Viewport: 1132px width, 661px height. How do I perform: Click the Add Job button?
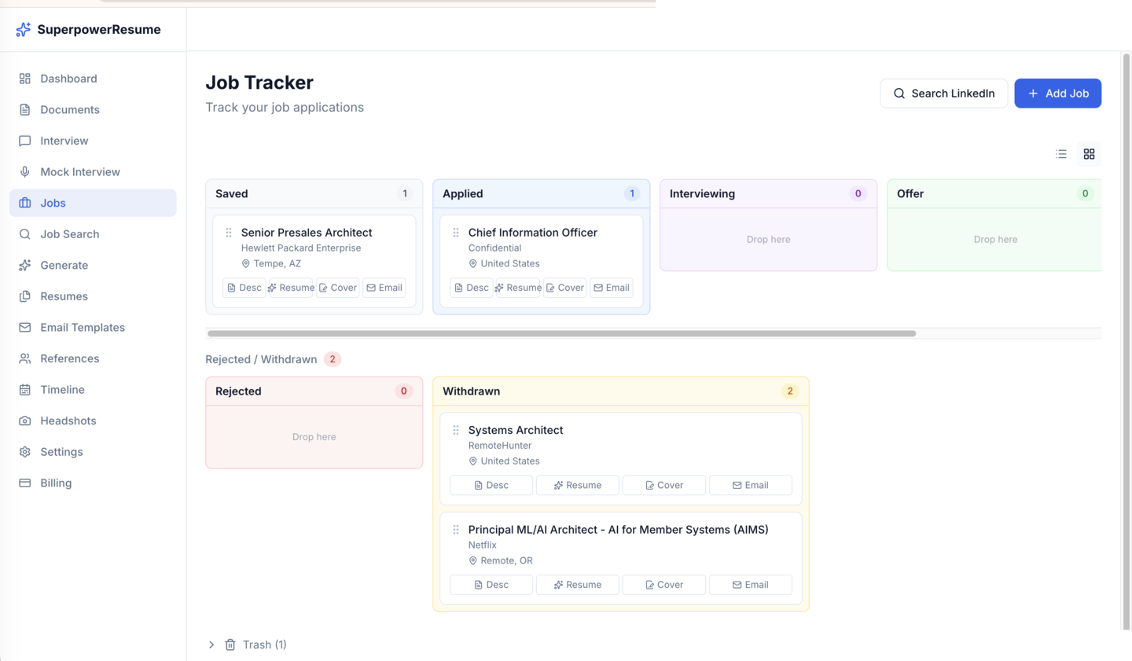pos(1057,93)
